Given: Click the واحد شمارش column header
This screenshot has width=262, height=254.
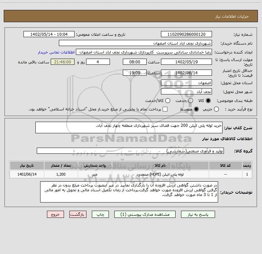Looking at the screenshot, I should (95, 166).
